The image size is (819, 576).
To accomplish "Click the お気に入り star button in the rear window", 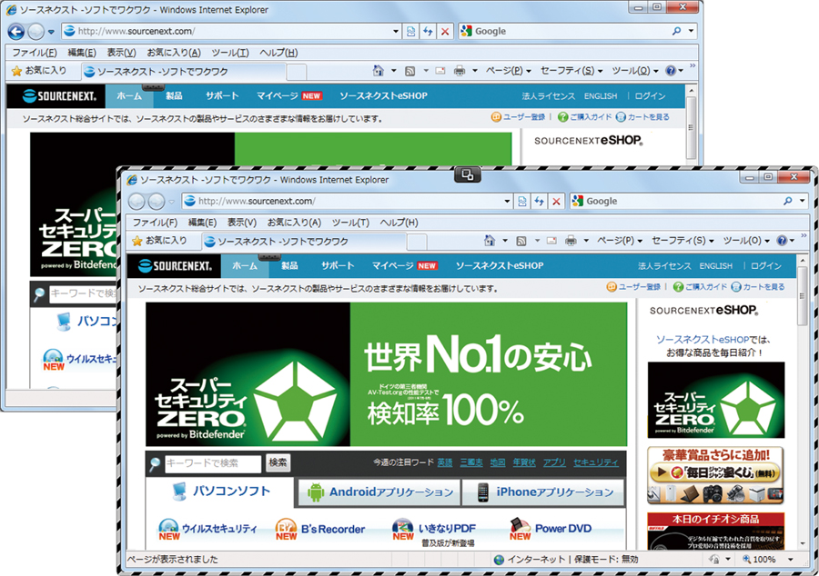I will [38, 70].
